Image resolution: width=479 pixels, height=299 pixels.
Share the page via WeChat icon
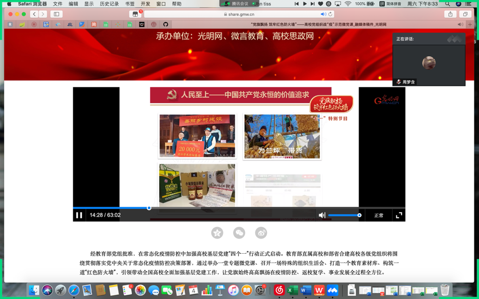[239, 233]
